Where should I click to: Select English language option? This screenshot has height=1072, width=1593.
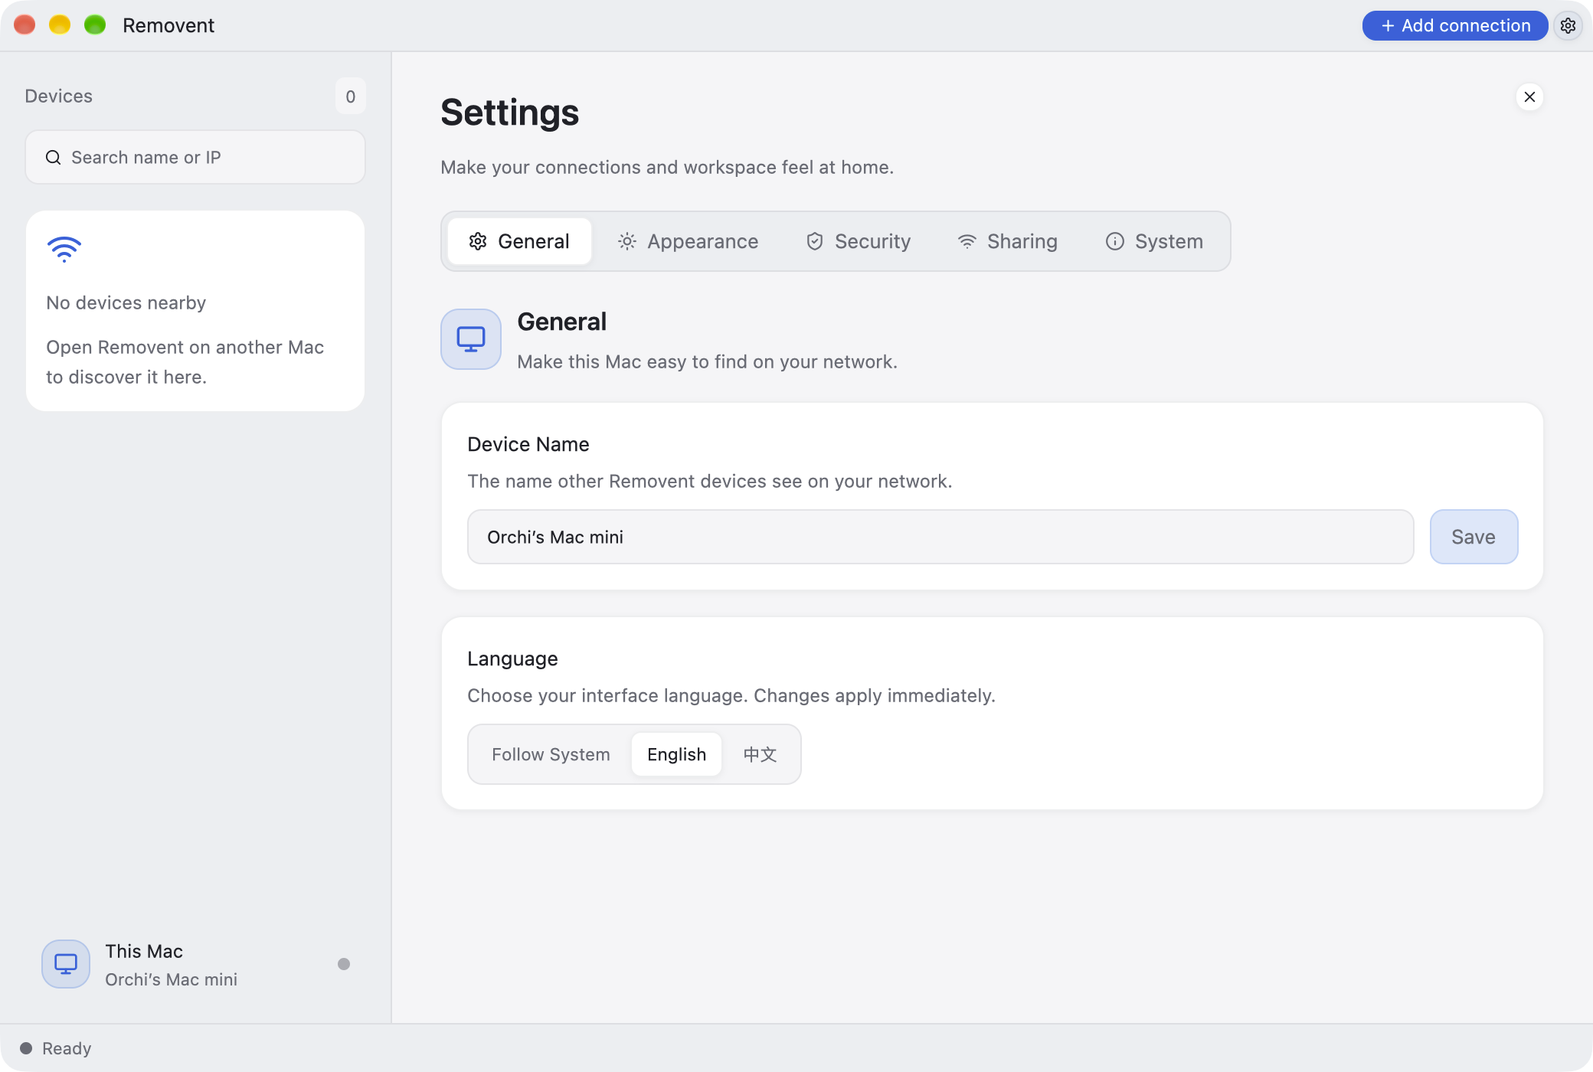click(x=676, y=754)
